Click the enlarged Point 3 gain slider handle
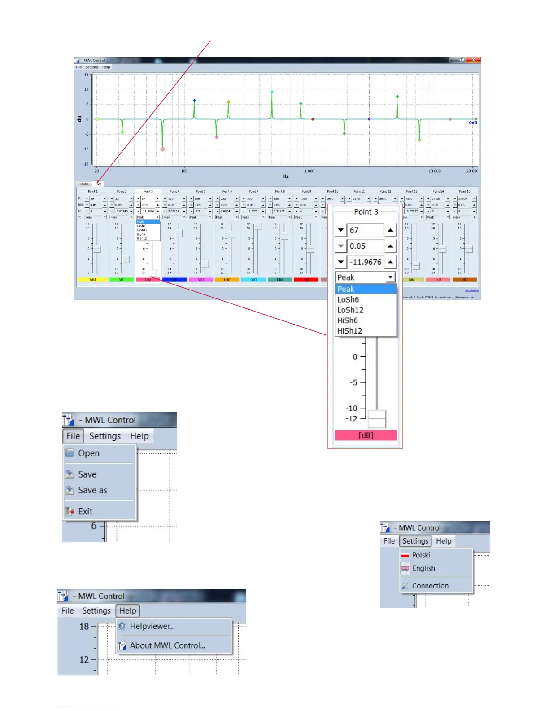Screen dimensions: 549x711 click(x=377, y=419)
